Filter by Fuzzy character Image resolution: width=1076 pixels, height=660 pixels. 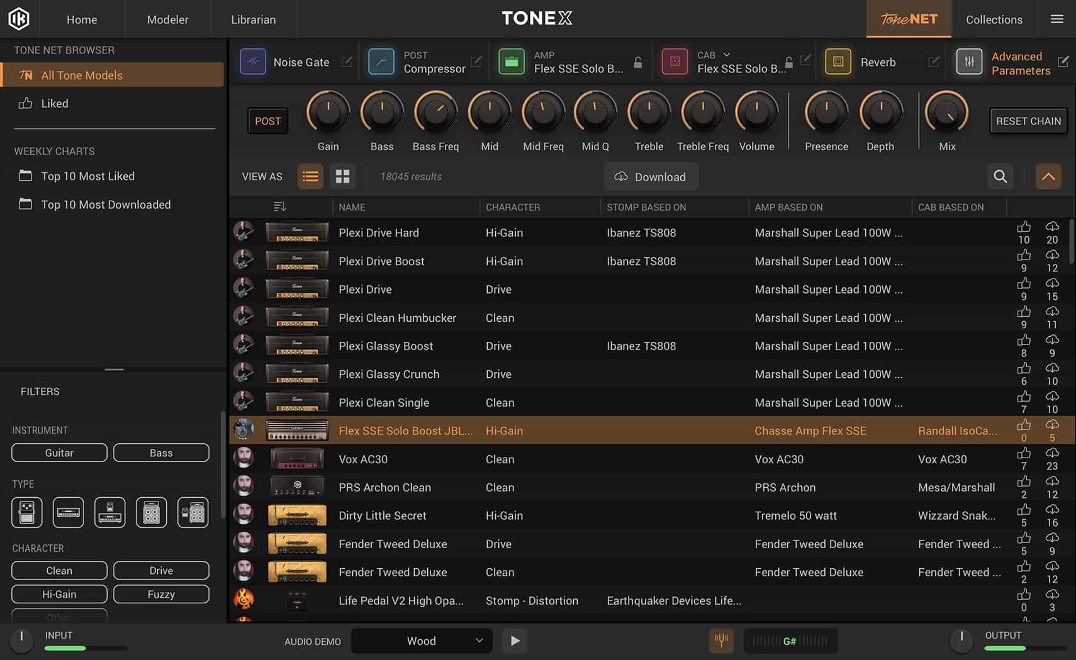coord(161,594)
